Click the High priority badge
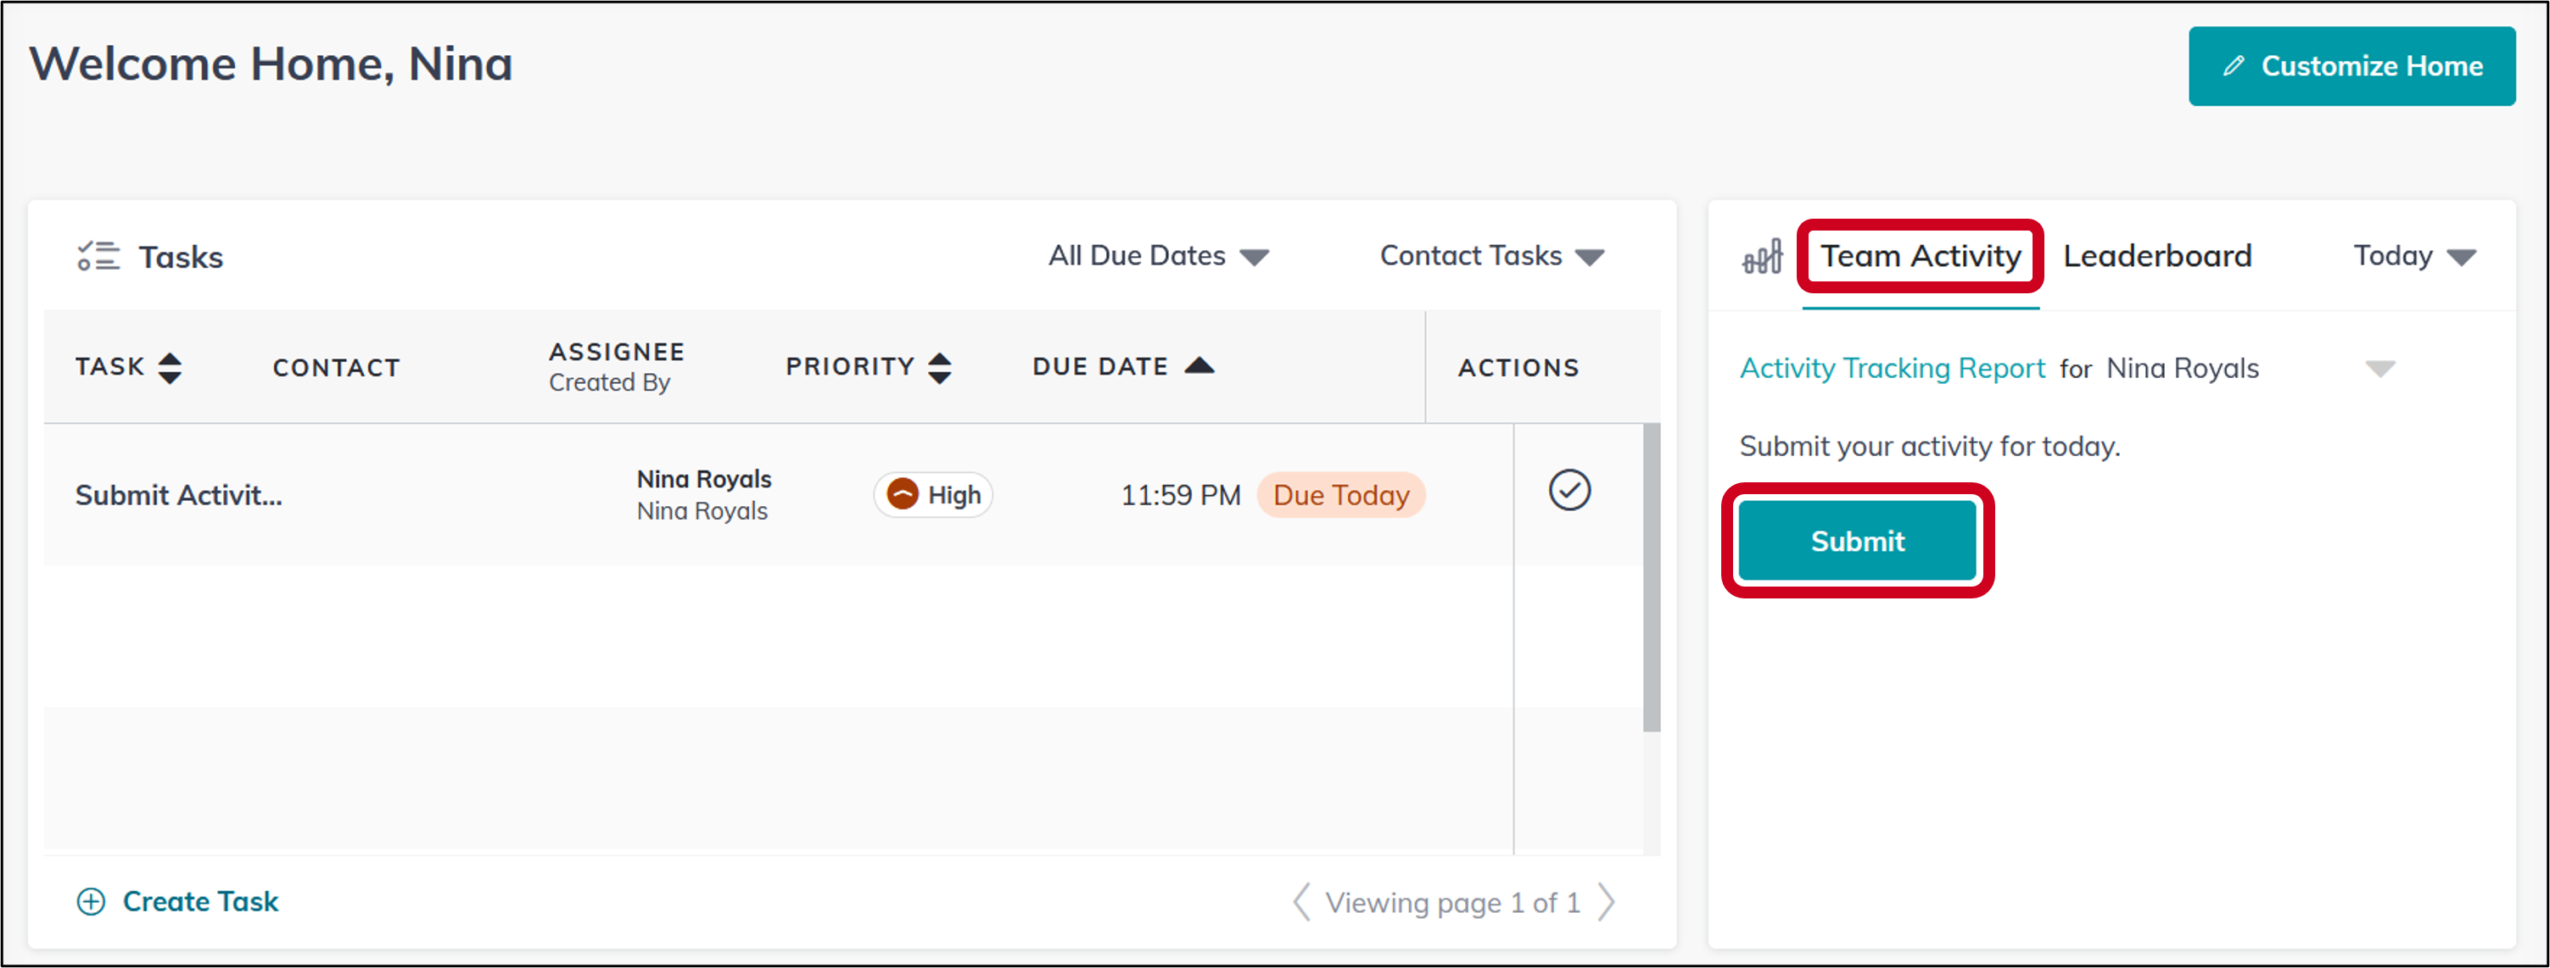Viewport: 2550px width, 968px height. (933, 494)
